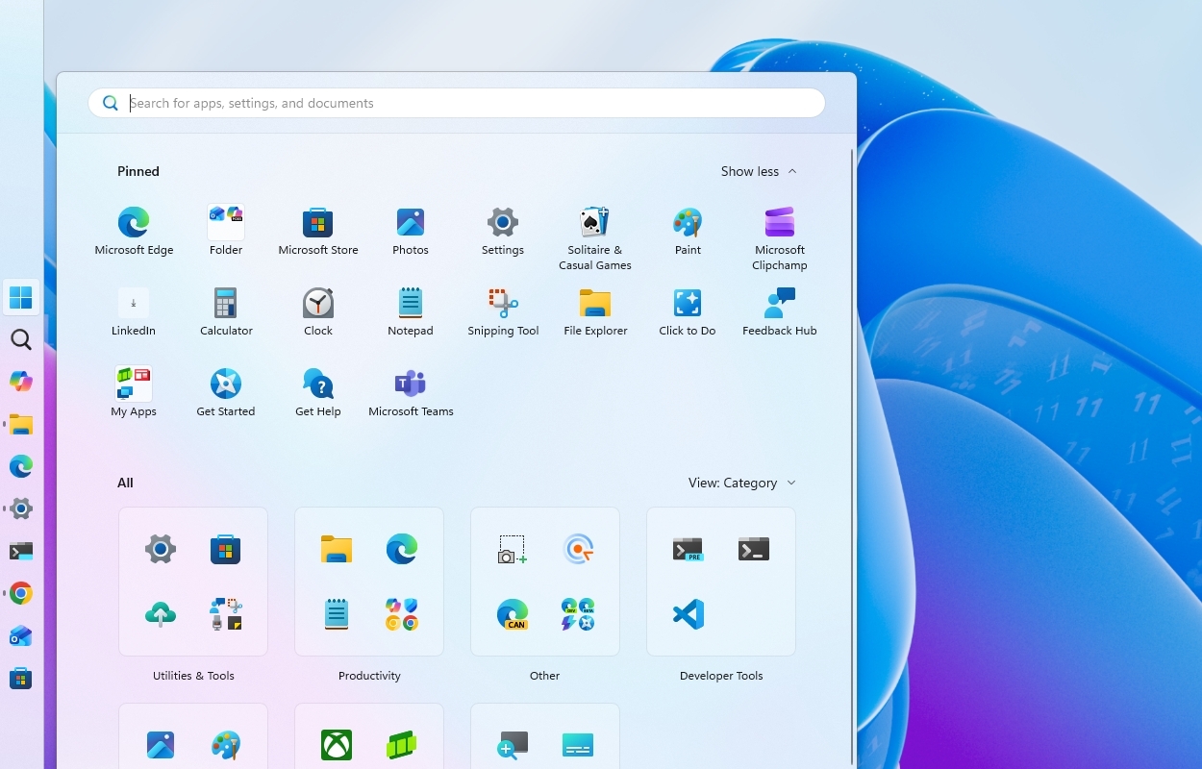Open the View: Category dropdown
Image resolution: width=1202 pixels, height=769 pixels.
point(741,483)
